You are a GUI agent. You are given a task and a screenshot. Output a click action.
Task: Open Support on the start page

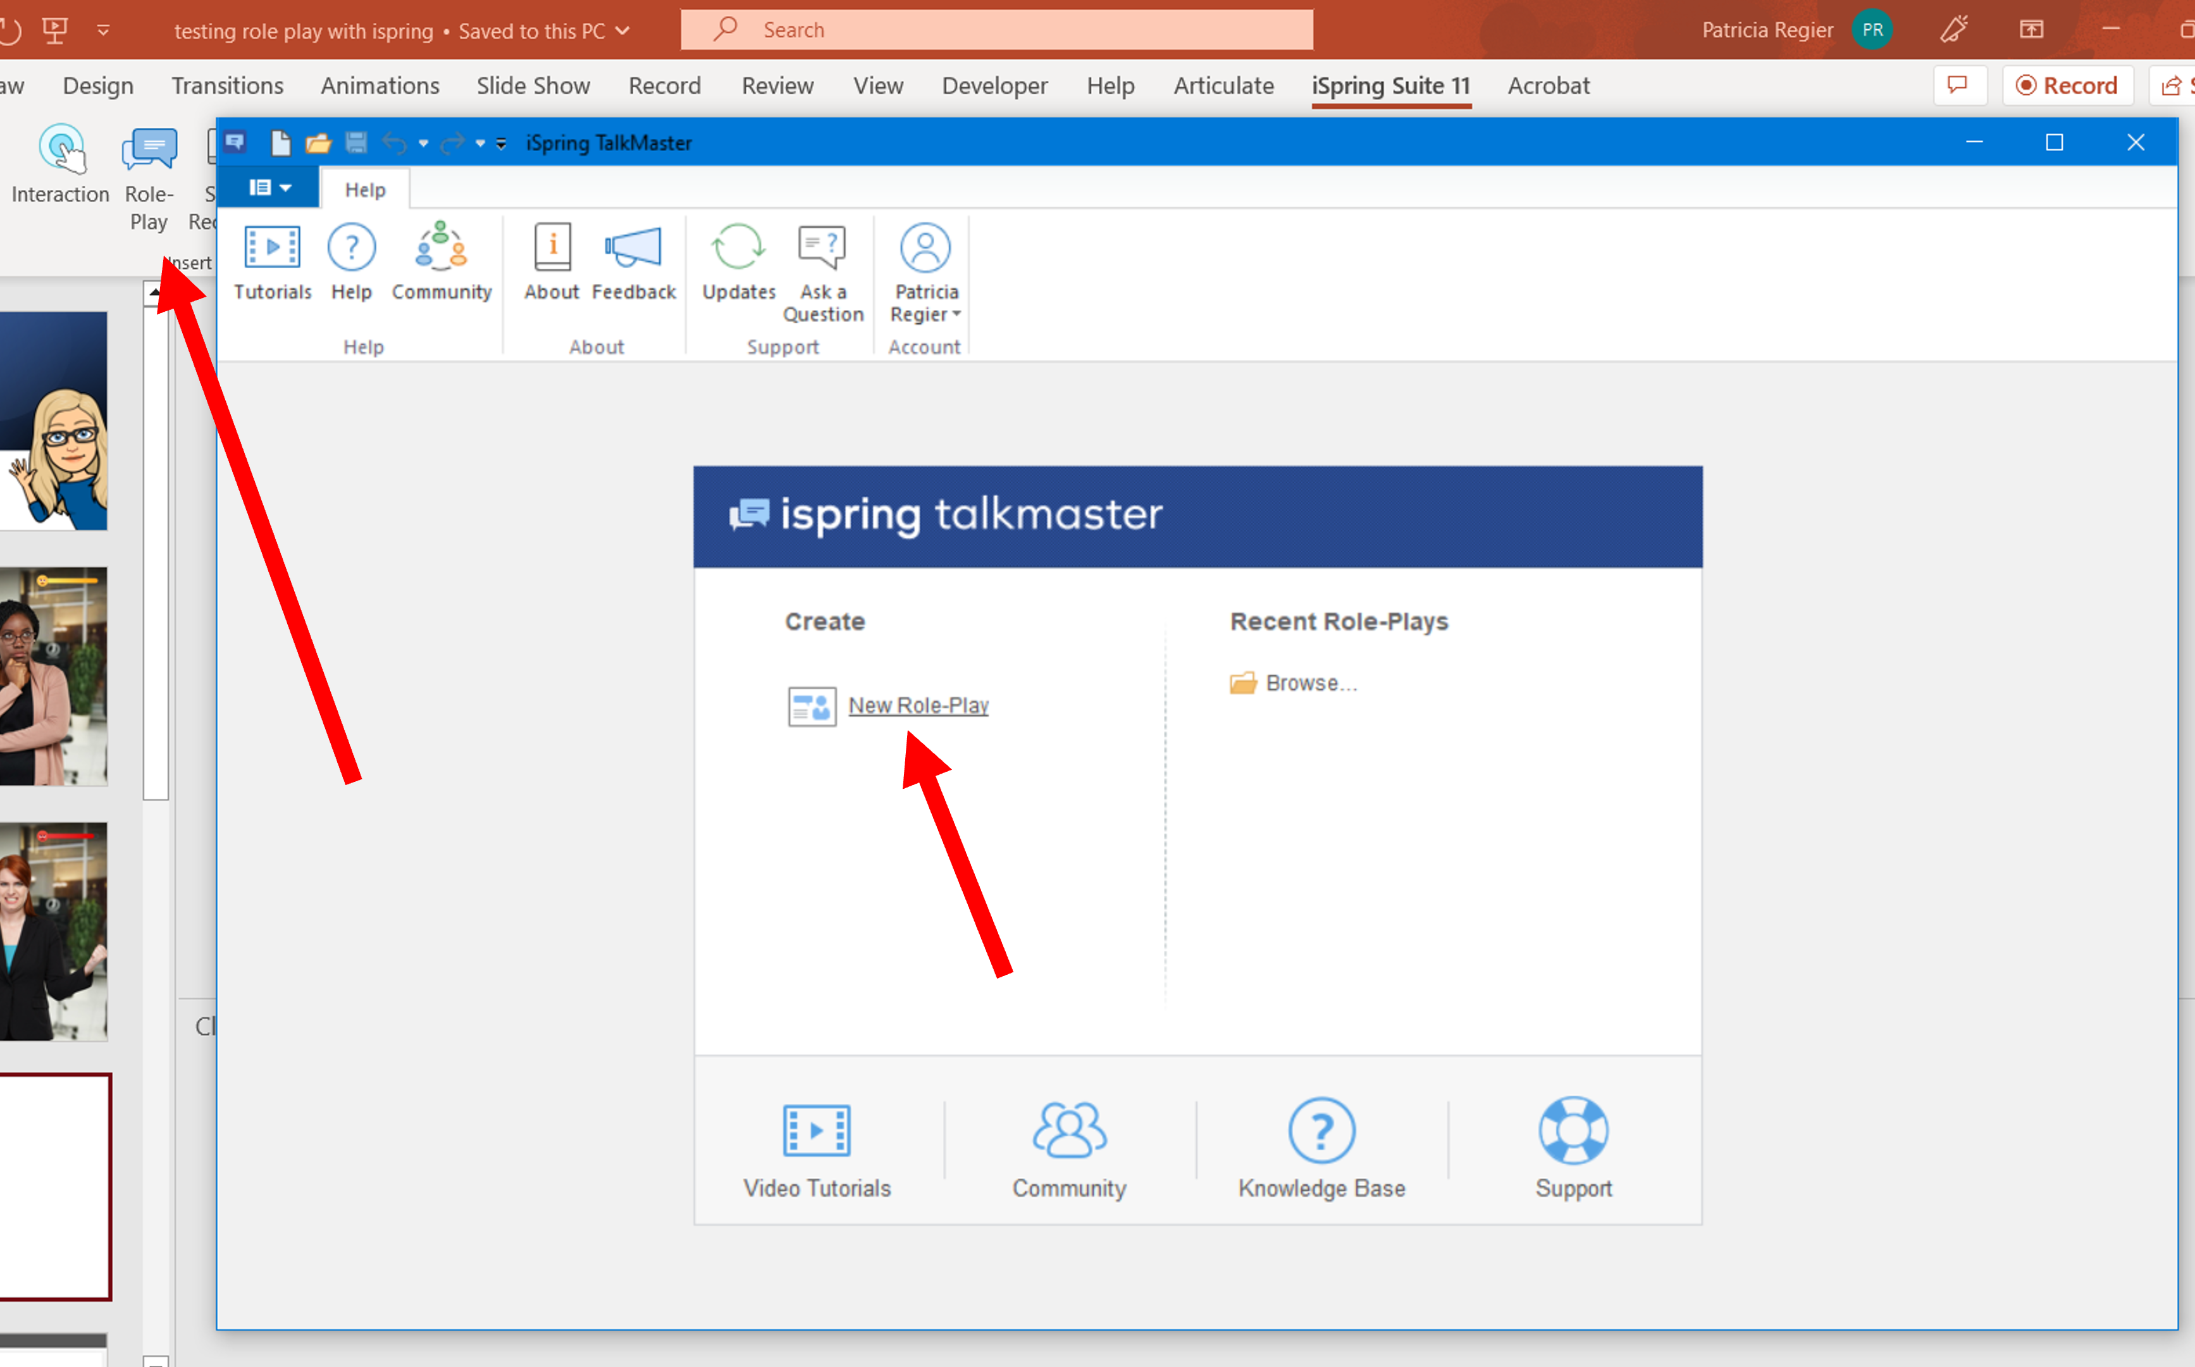click(x=1573, y=1149)
